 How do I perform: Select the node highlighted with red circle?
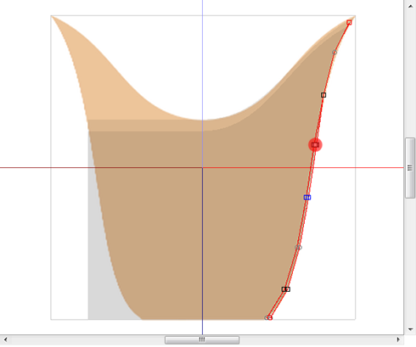(315, 145)
